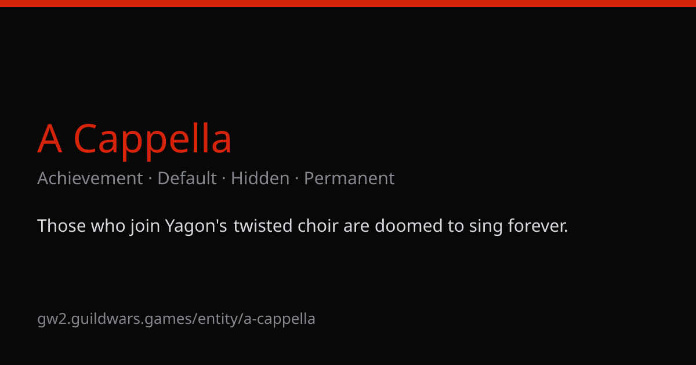Image resolution: width=696 pixels, height=365 pixels.
Task: Click the Permanent flag label
Action: click(349, 178)
